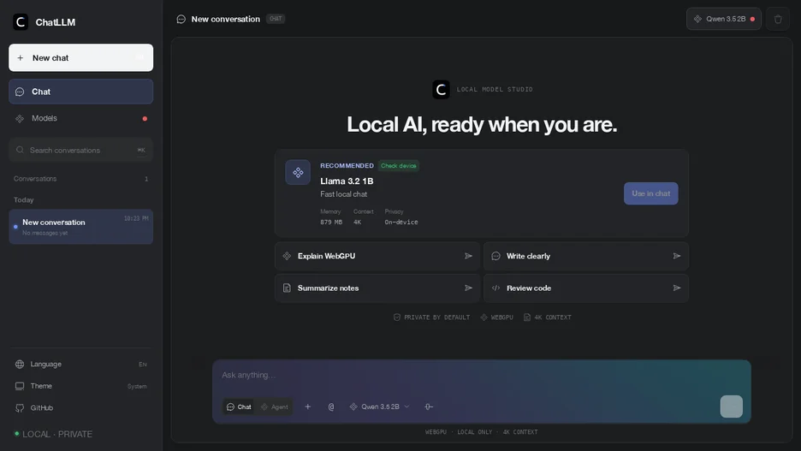Click the chat bubble icon beside the conversation title

181,19
